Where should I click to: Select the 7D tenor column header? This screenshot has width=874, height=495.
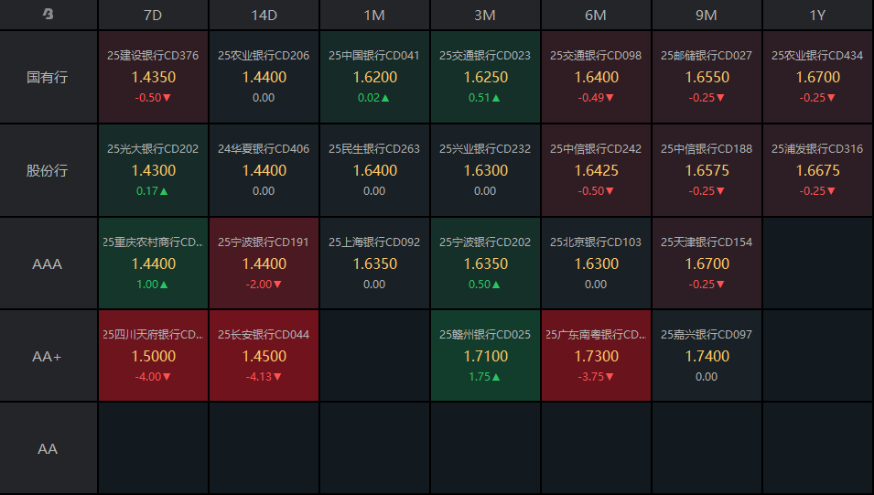153,16
